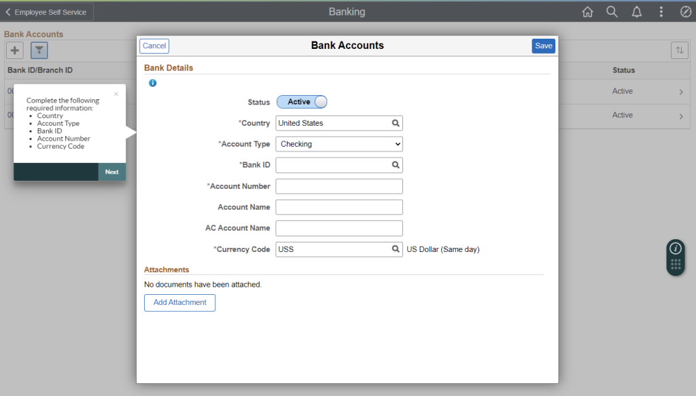
Task: Toggle the account Status from Active
Action: 302,101
